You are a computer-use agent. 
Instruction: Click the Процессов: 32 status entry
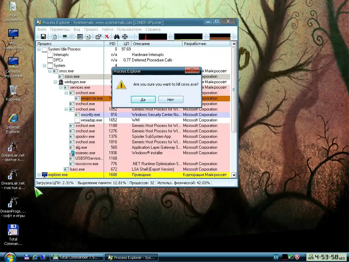(x=142, y=183)
